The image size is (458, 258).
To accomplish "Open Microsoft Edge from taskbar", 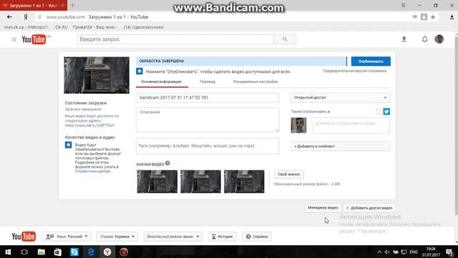I will click(91, 252).
